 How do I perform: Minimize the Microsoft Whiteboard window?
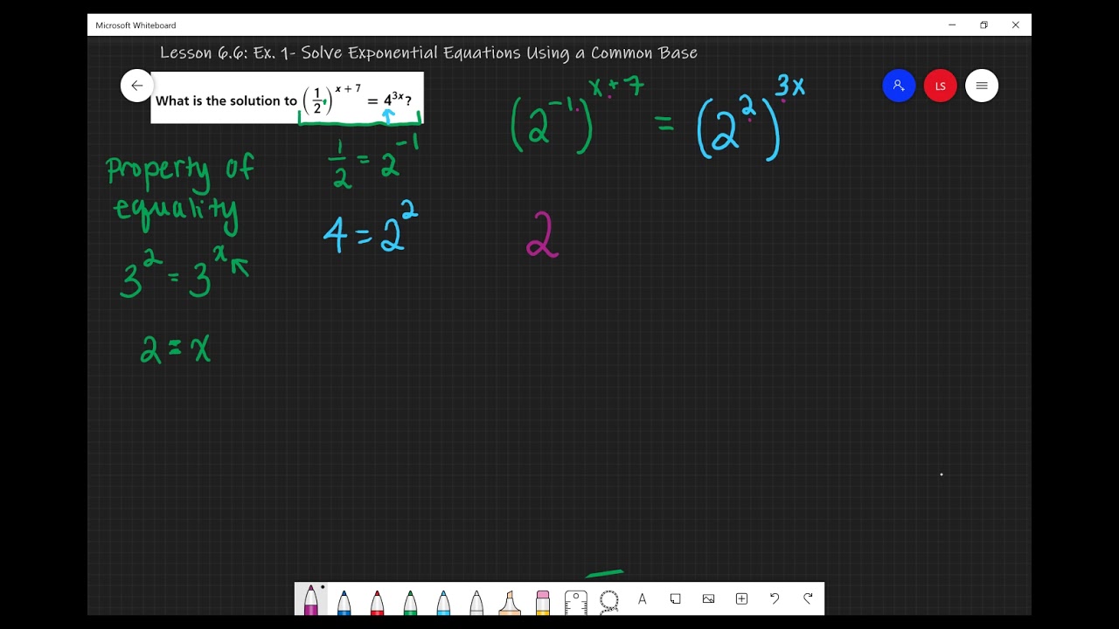952,25
